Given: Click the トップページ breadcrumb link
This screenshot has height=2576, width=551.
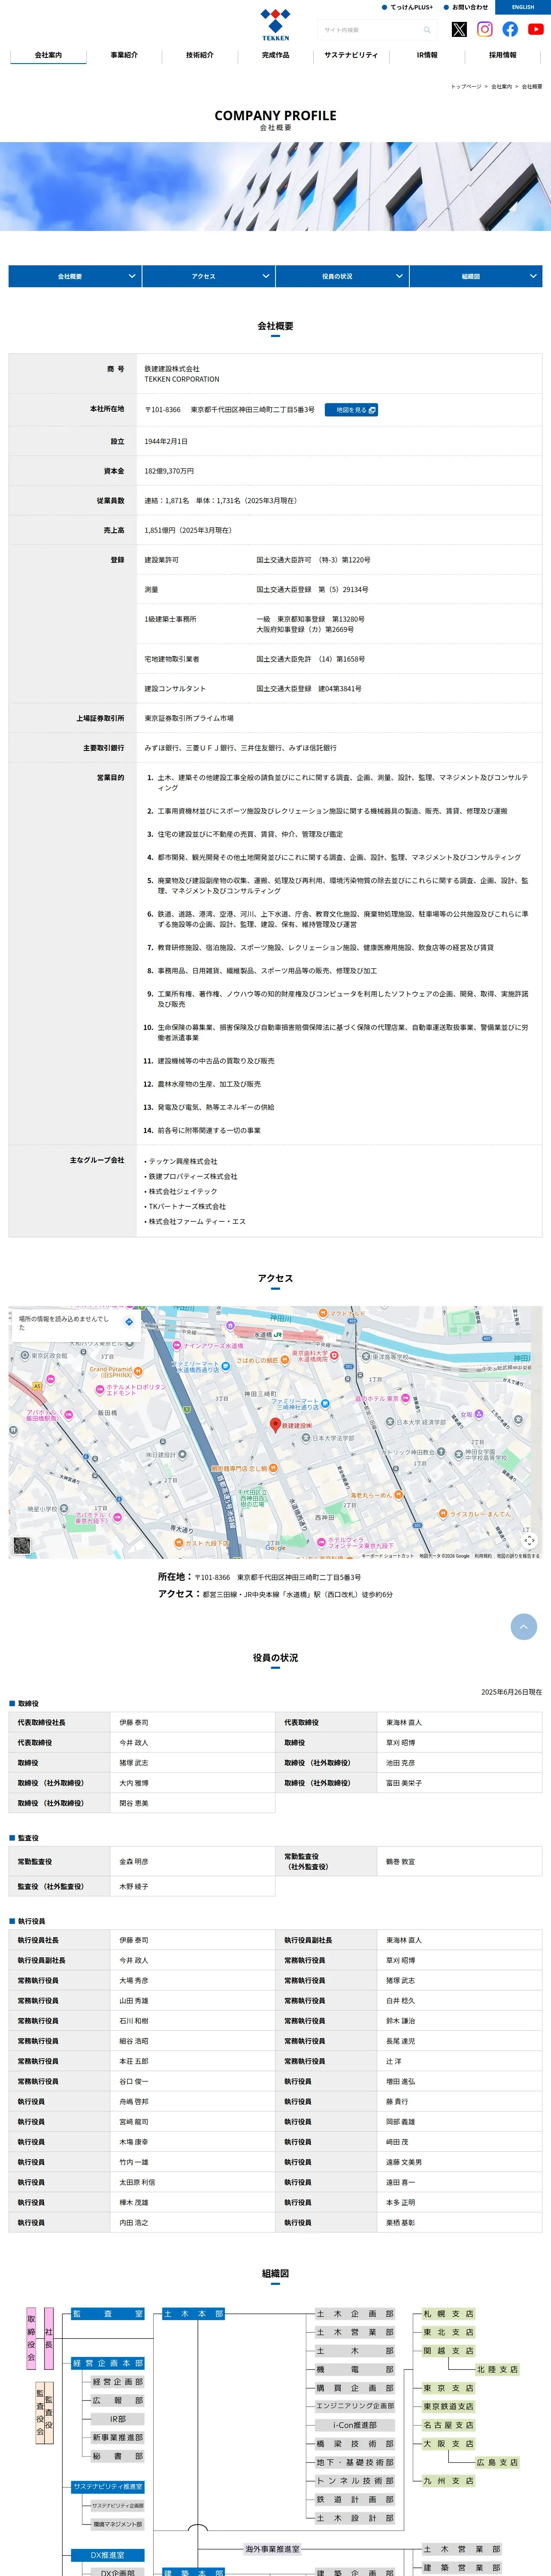Looking at the screenshot, I should coord(466,87).
